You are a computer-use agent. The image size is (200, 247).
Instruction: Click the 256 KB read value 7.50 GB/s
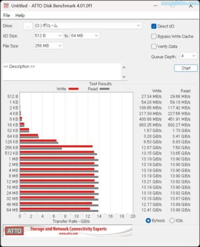coord(181,148)
